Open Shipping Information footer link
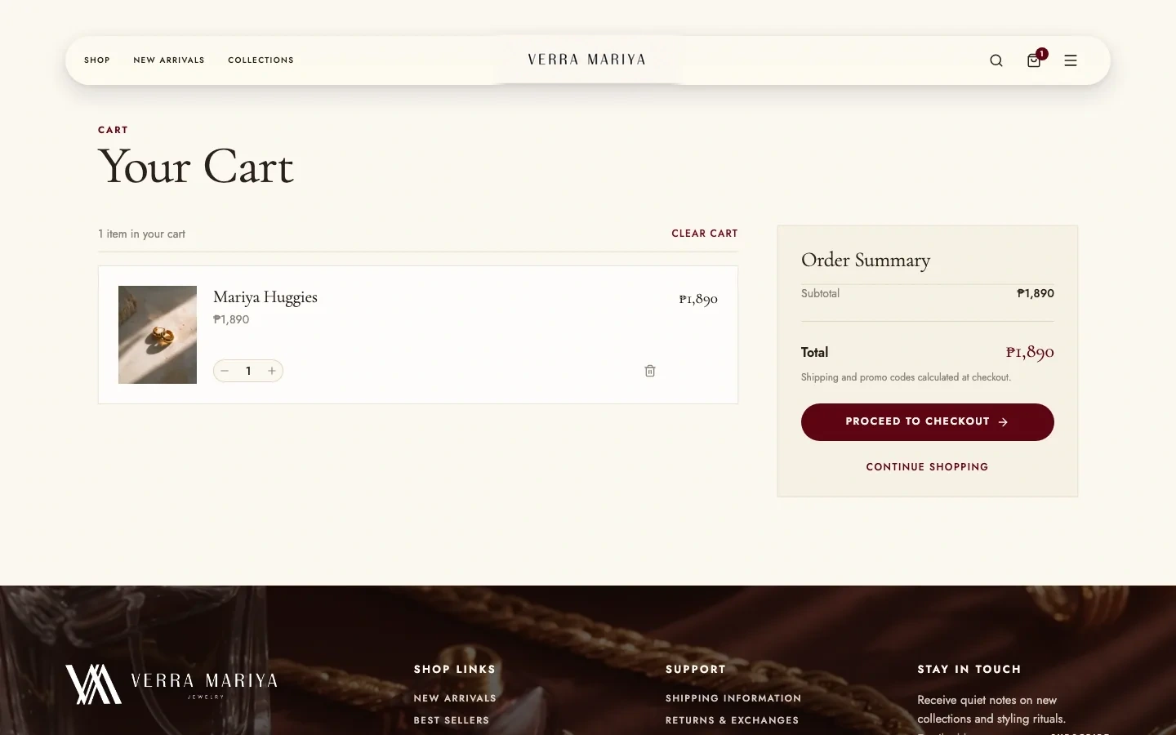This screenshot has width=1176, height=735. click(733, 698)
